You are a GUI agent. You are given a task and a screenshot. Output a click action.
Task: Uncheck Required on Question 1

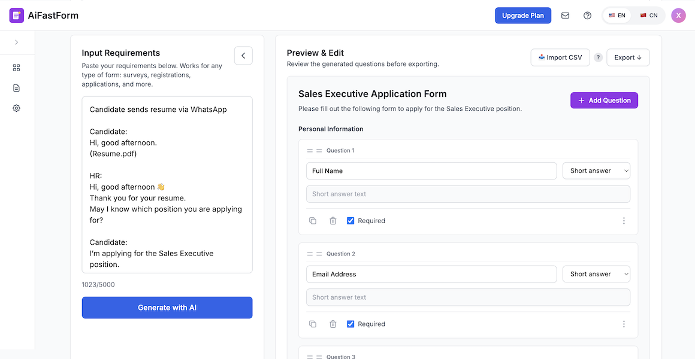point(350,220)
